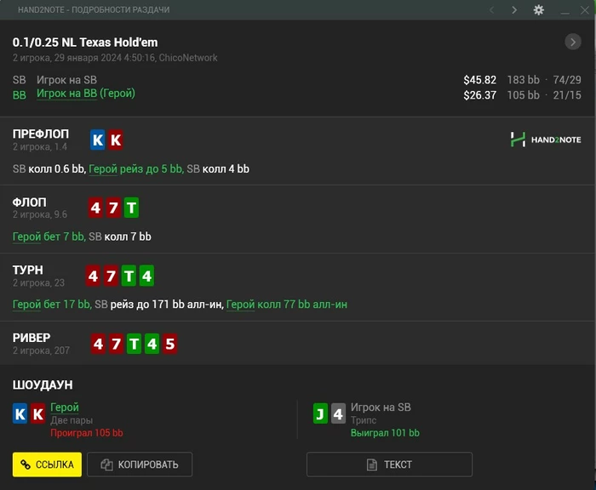
Task: Click Герой колл 77 bb link text
Action: 287,305
